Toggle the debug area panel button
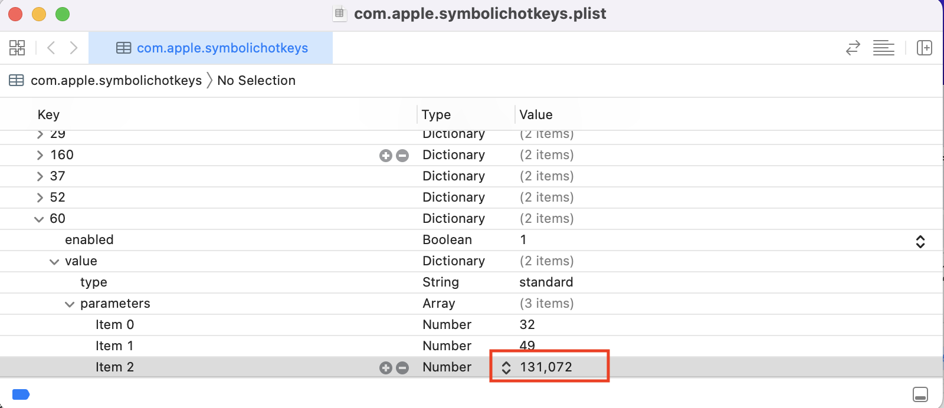 point(920,394)
